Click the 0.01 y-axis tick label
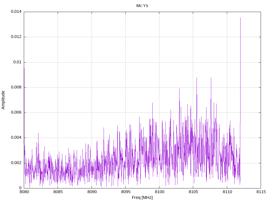The height and width of the screenshot is (201, 268). click(17, 62)
